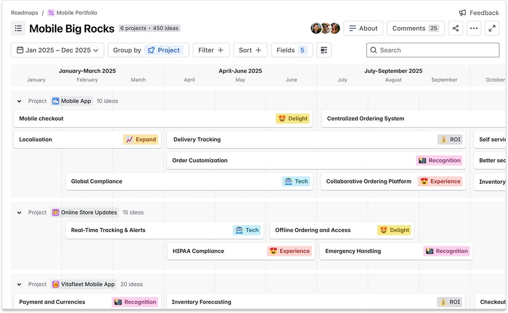This screenshot has width=508, height=313.
Task: Collapse the Online Store Updates group
Action: (x=19, y=213)
